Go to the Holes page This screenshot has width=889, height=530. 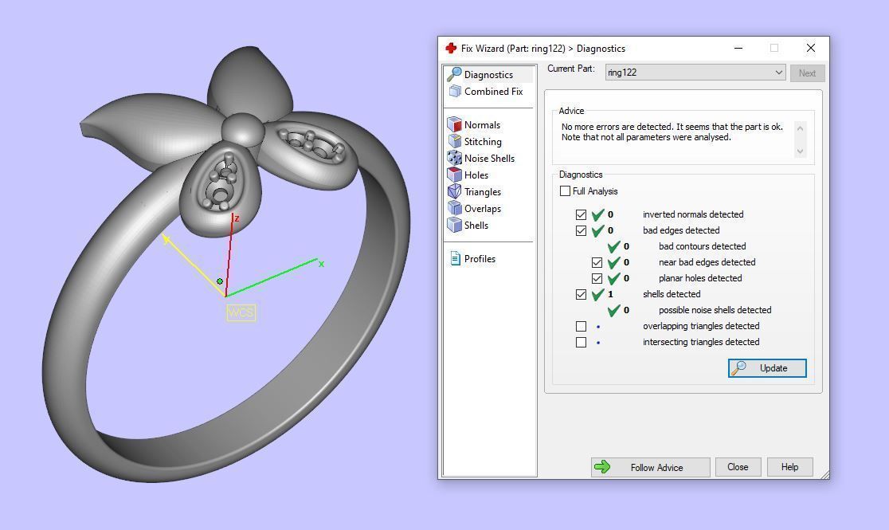[476, 175]
